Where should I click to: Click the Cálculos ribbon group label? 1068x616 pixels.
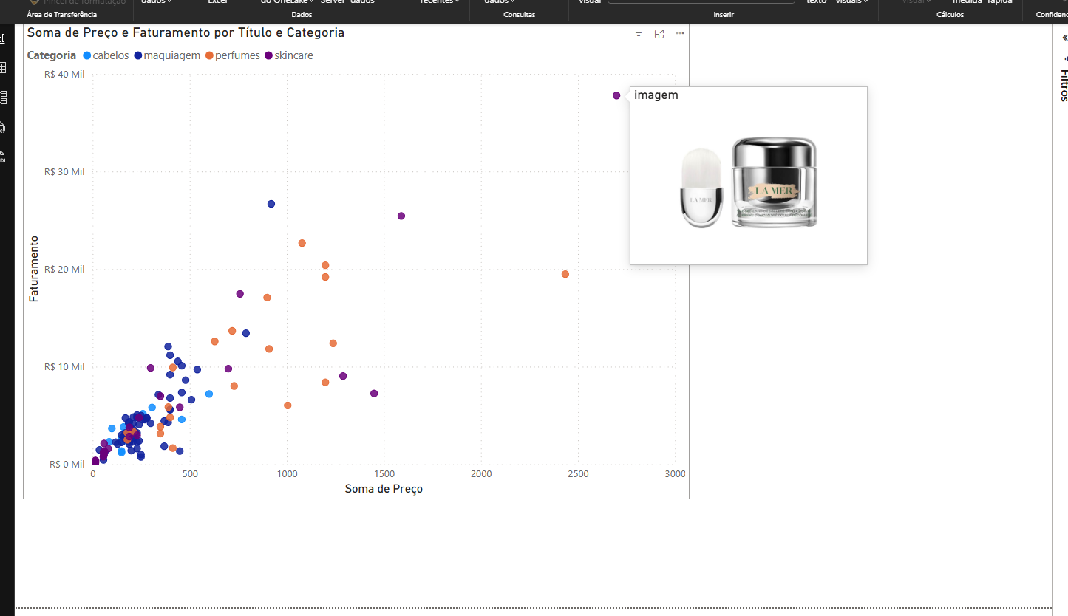tap(950, 15)
